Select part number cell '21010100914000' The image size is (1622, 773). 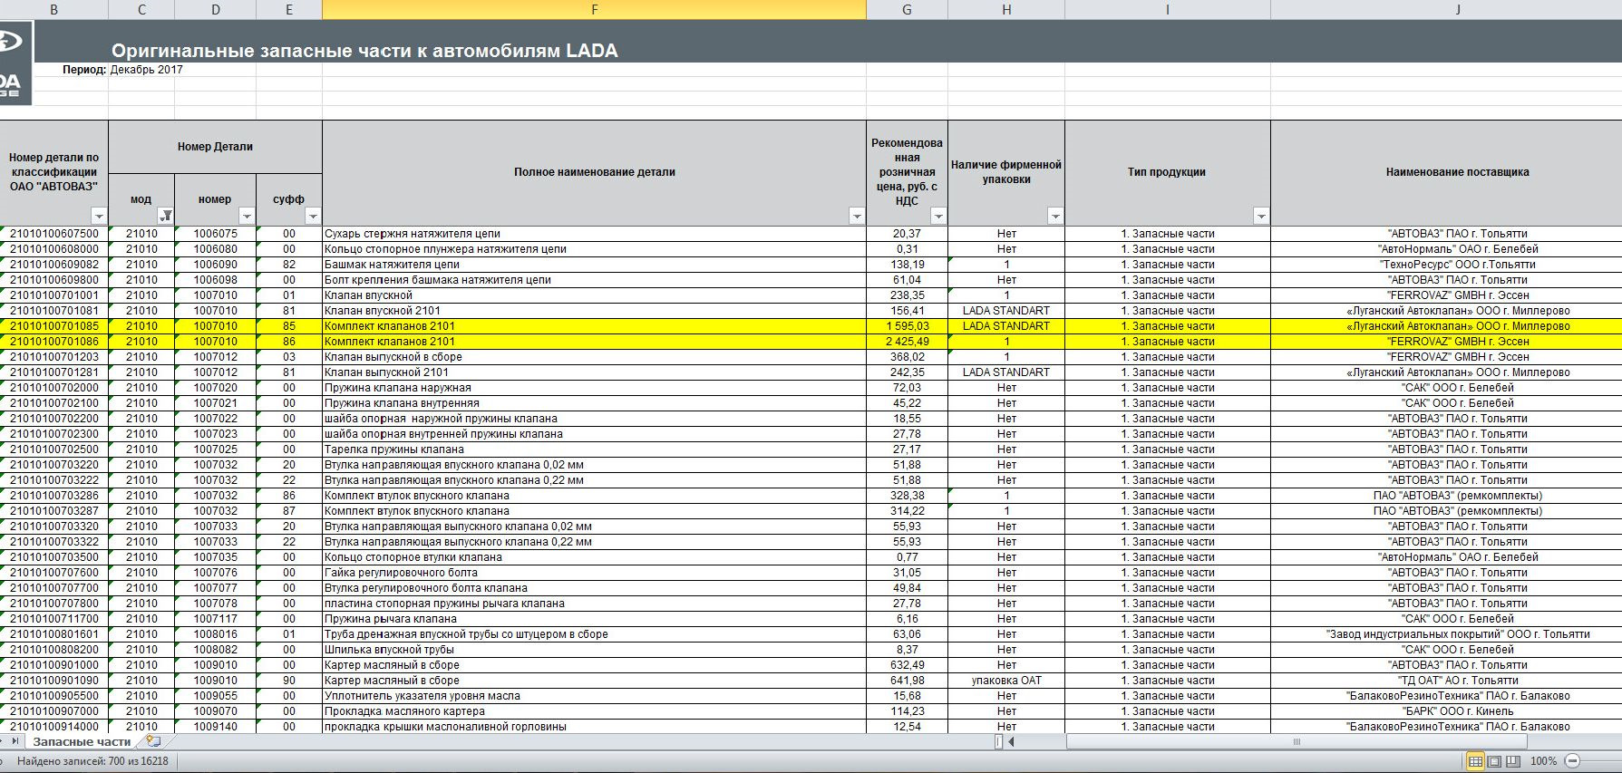pyautogui.click(x=54, y=727)
